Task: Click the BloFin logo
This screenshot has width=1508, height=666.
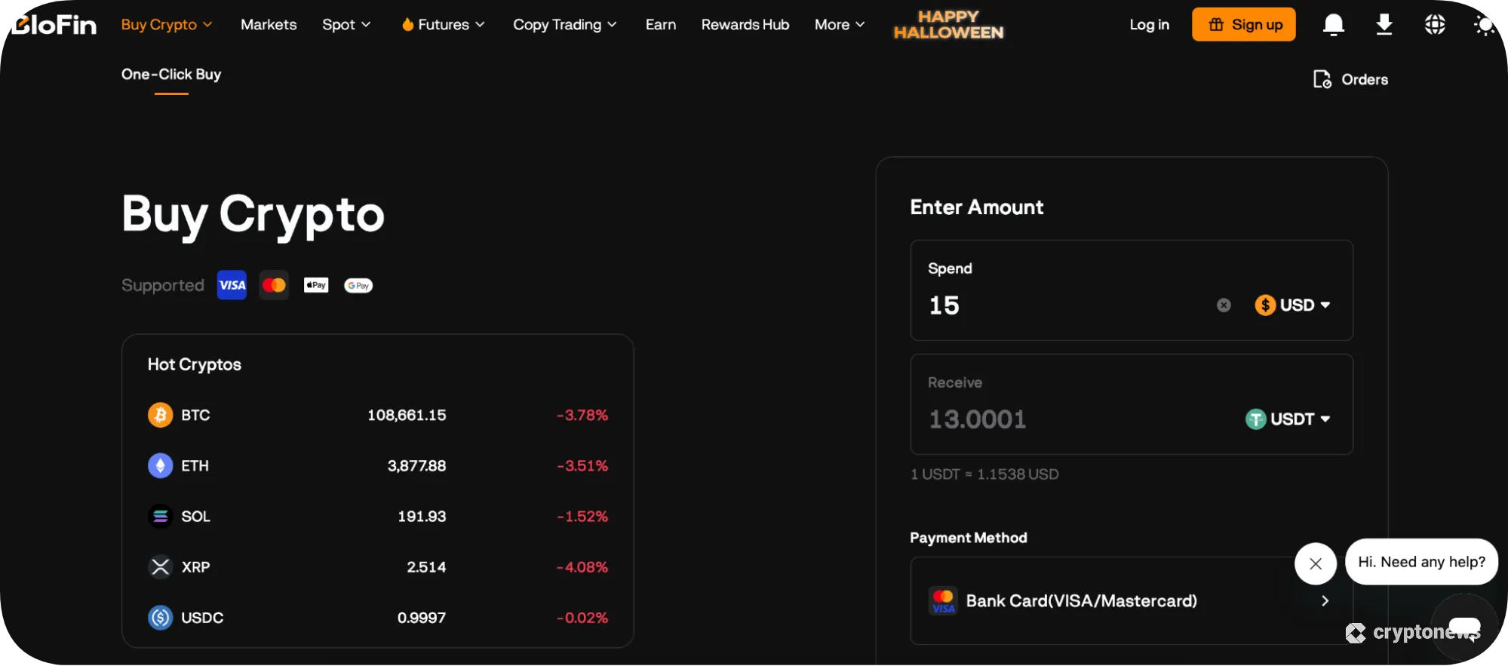Action: coord(54,25)
